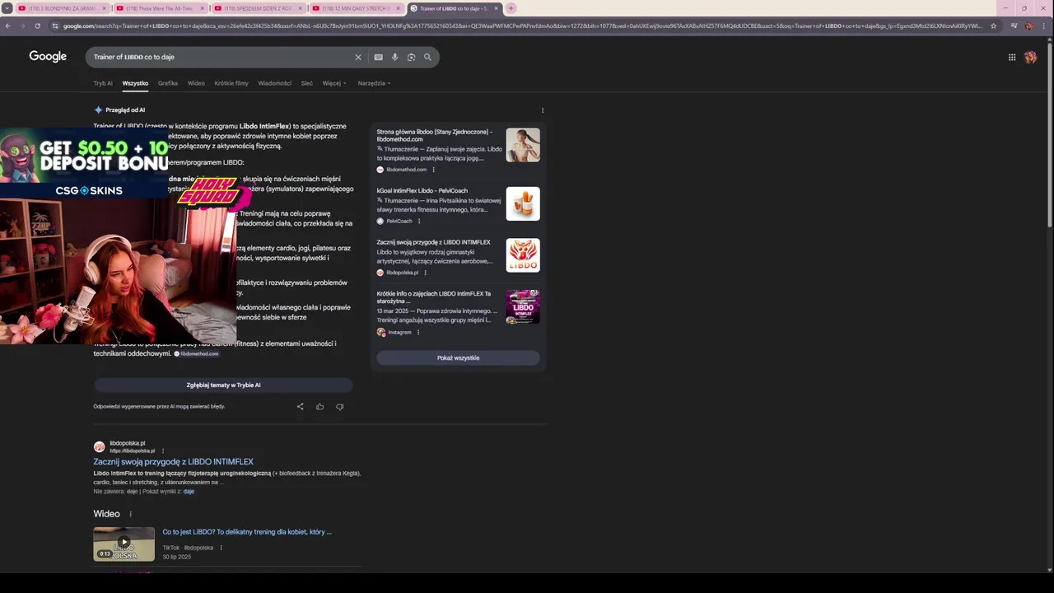
Task: Open options for the Instagram source
Action: [x=417, y=332]
